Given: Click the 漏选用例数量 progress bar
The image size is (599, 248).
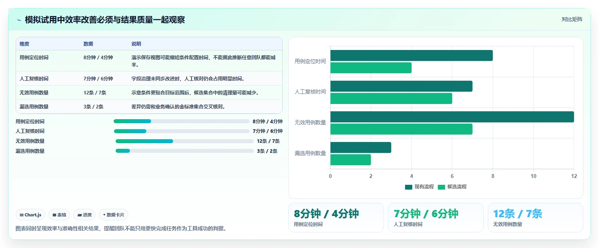Looking at the screenshot, I should click(184, 151).
